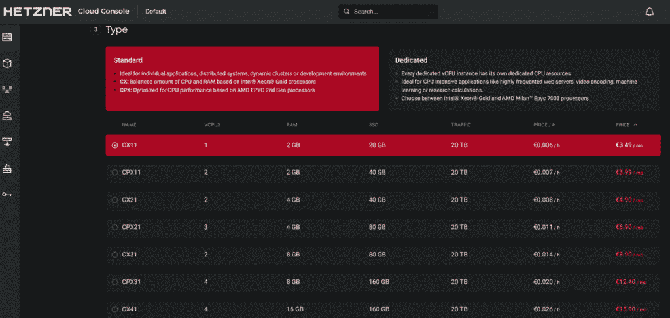Open the Default project link
The height and width of the screenshot is (318, 670).
[156, 12]
